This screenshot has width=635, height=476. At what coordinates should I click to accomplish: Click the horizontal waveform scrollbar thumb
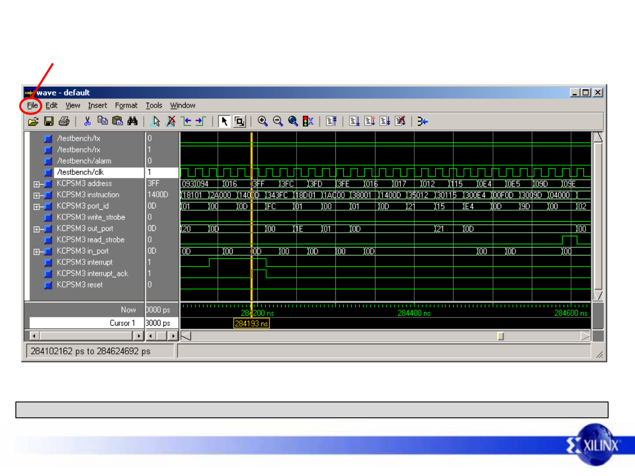pos(501,336)
